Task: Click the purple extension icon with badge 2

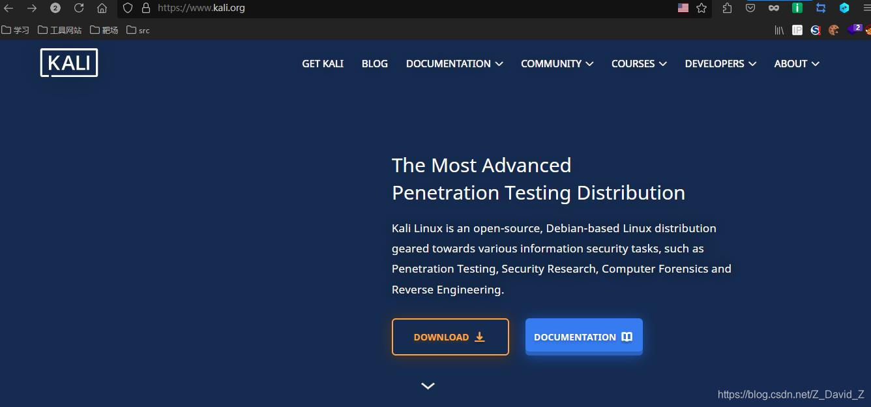Action: tap(855, 29)
